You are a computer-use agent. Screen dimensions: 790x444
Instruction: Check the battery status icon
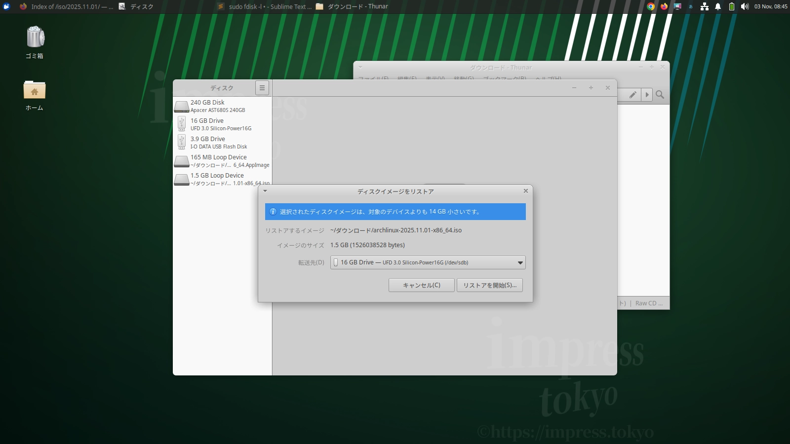click(732, 6)
